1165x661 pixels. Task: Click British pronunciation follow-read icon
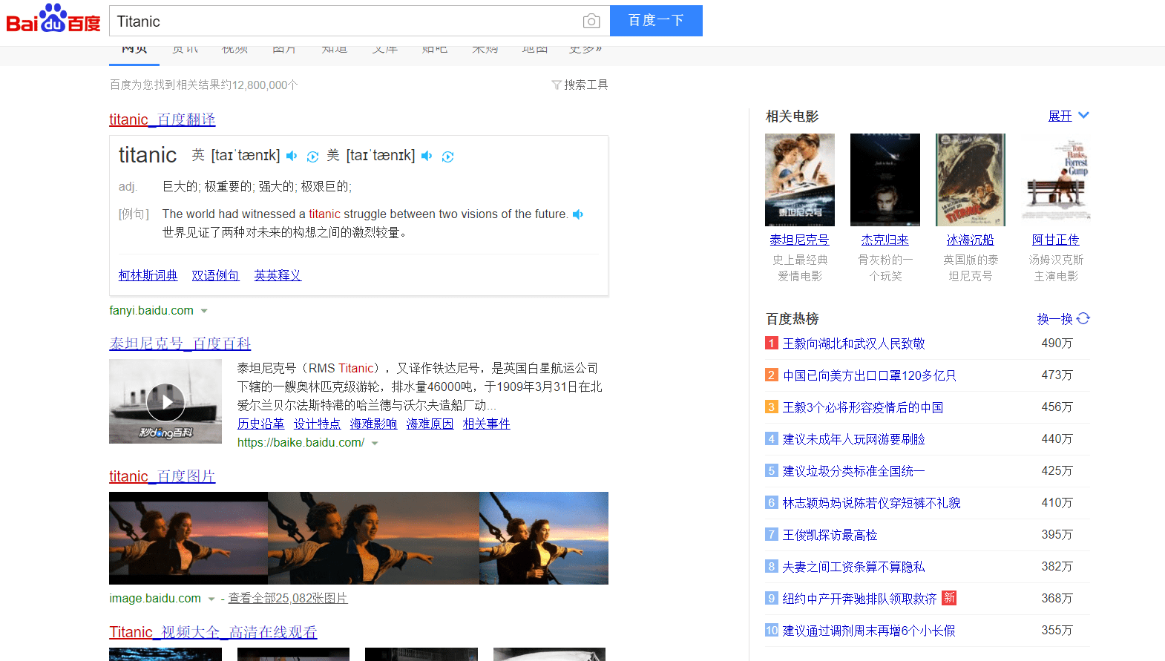coord(312,157)
